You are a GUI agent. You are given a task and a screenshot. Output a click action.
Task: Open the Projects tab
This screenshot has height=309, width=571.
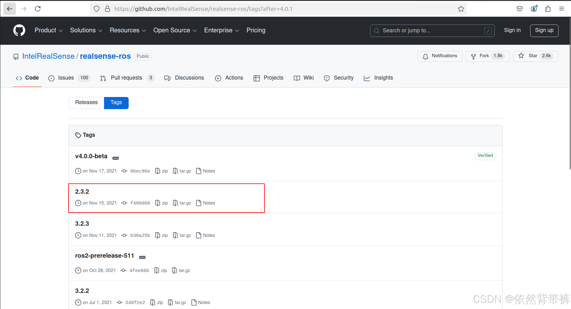(x=268, y=78)
